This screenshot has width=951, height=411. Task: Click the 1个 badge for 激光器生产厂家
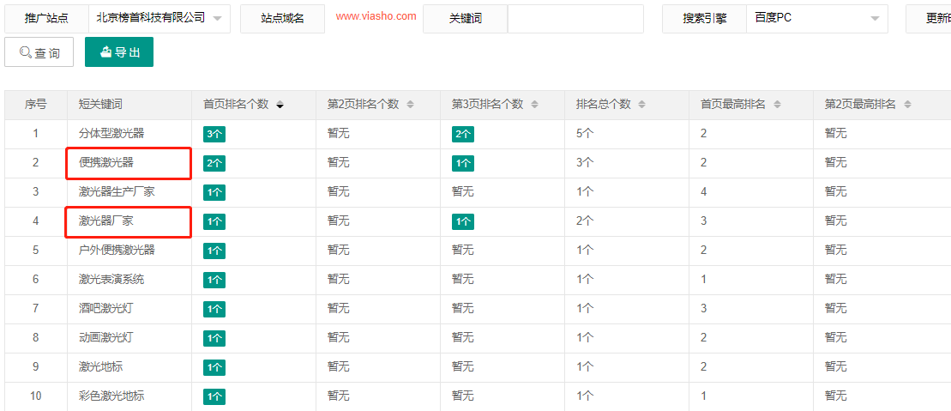(x=214, y=192)
